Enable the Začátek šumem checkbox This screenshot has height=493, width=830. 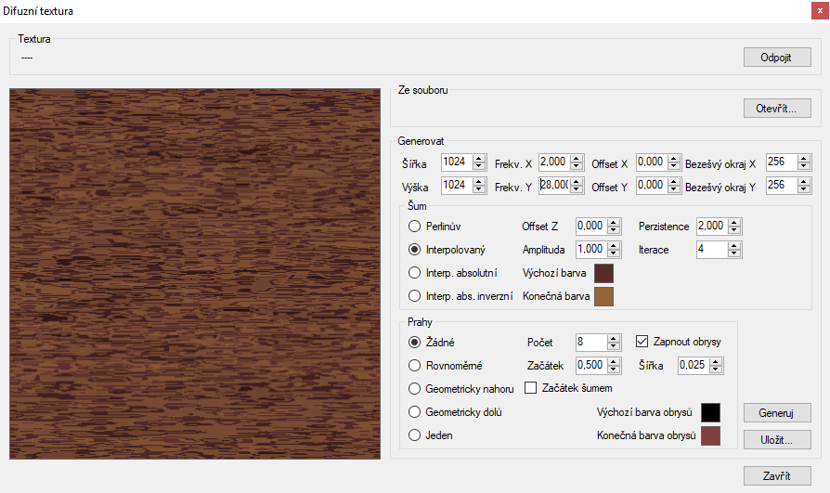point(532,387)
